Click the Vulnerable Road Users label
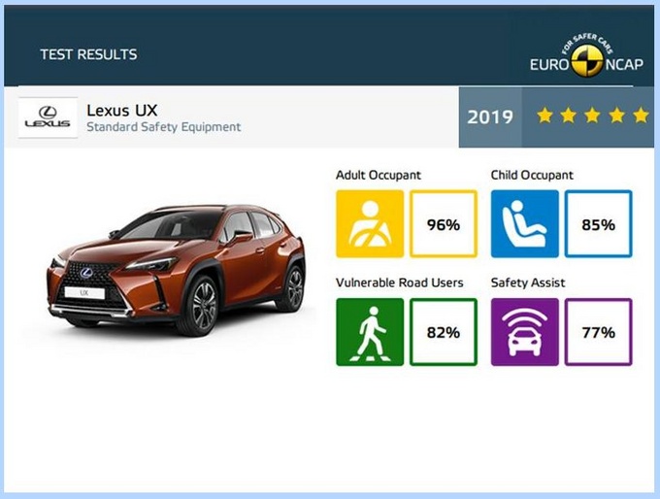Viewport: 660px width, 499px height. pos(400,283)
